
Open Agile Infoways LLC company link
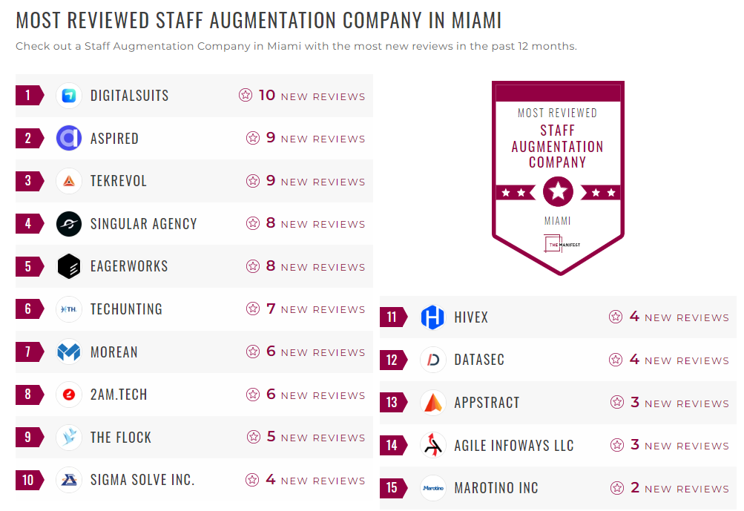pos(514,446)
